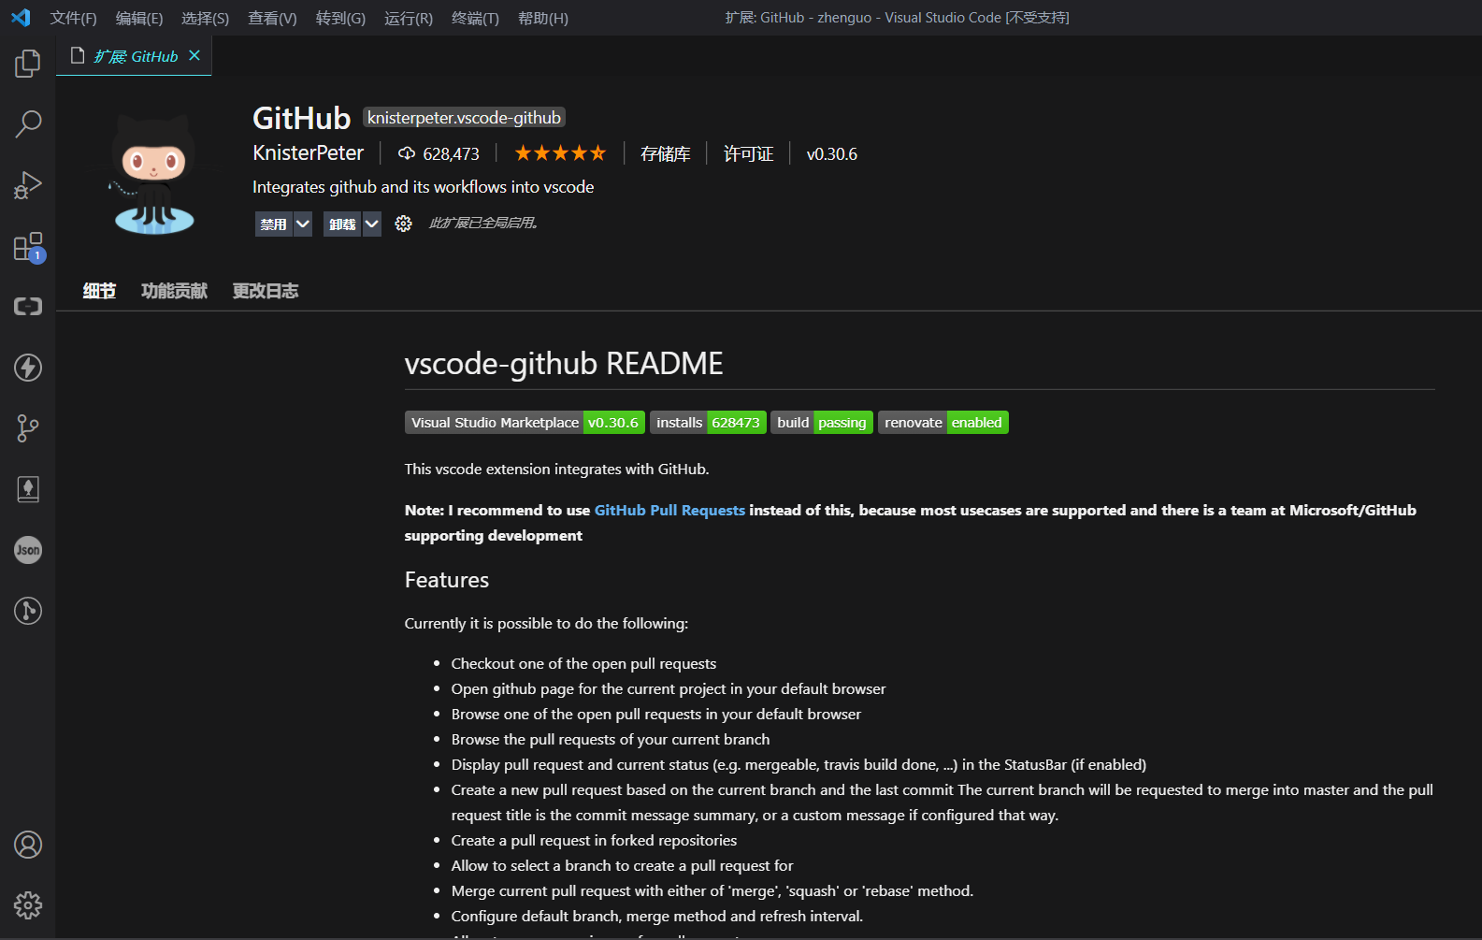Screen dimensions: 1482x940
Task: Click the GitHub extension title
Action: (x=301, y=118)
